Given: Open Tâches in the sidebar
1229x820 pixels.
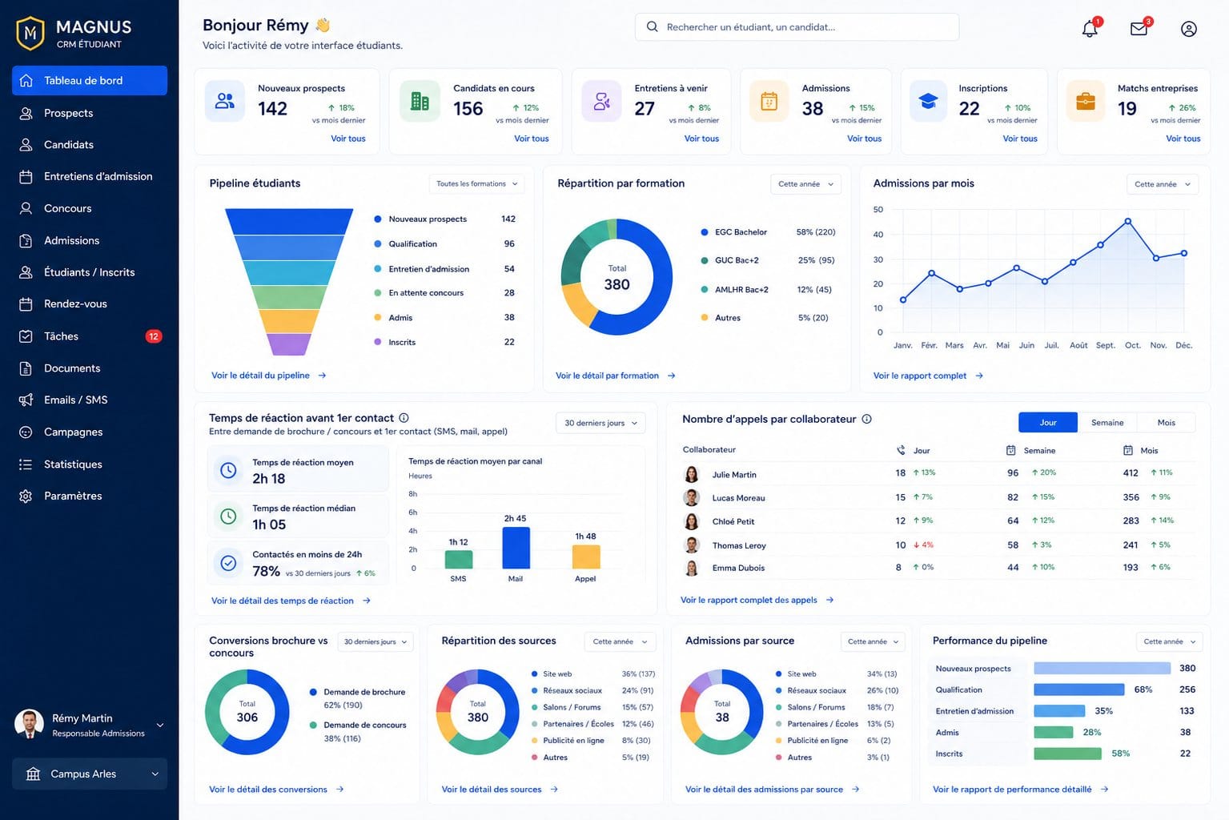Looking at the screenshot, I should (x=90, y=336).
